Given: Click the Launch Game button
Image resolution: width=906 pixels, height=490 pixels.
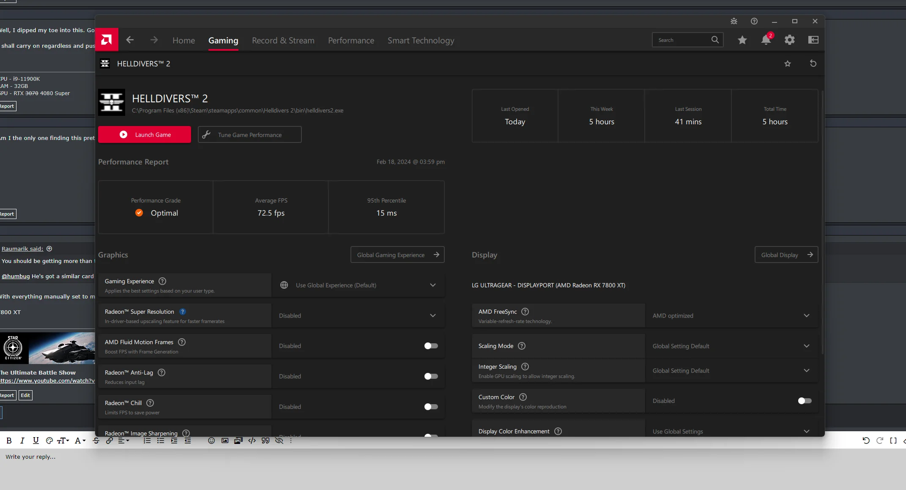Looking at the screenshot, I should pos(145,134).
